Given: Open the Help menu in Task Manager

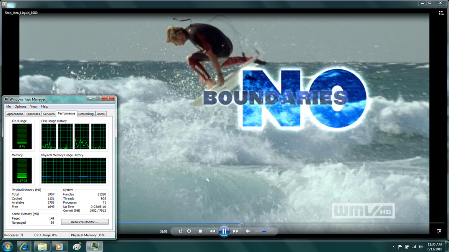Looking at the screenshot, I should 45,106.
